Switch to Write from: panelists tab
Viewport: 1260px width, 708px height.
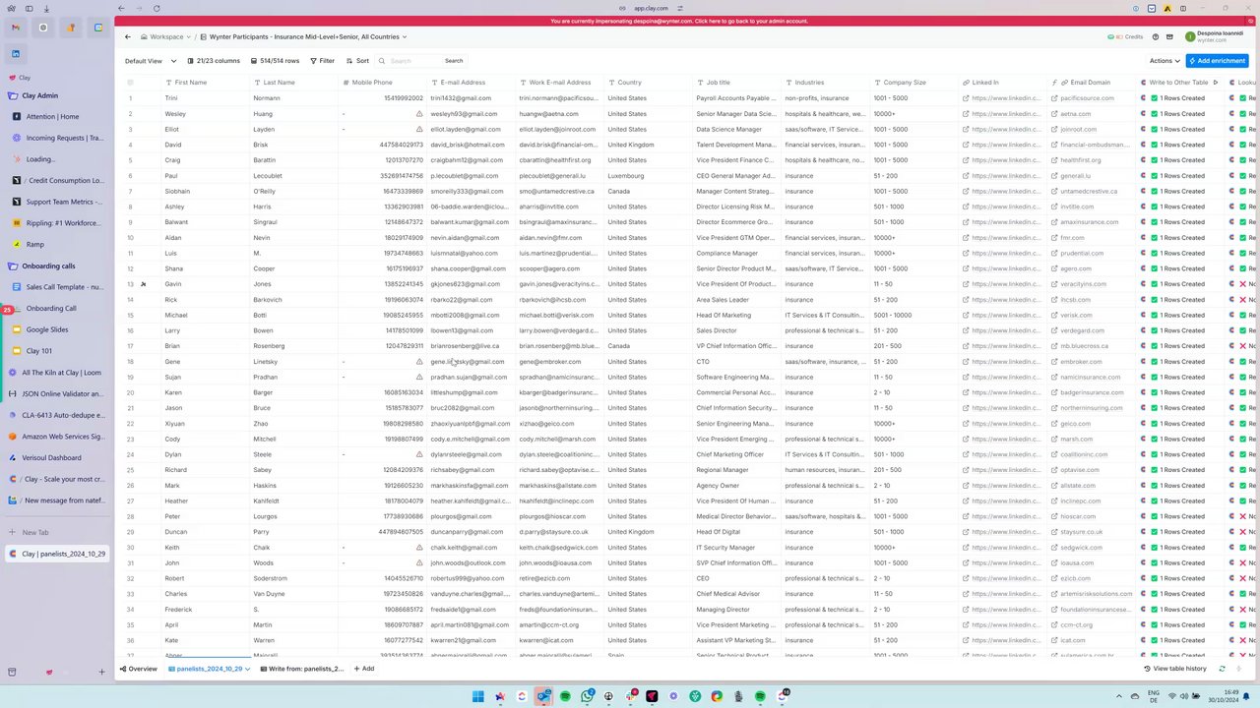pyautogui.click(x=300, y=669)
